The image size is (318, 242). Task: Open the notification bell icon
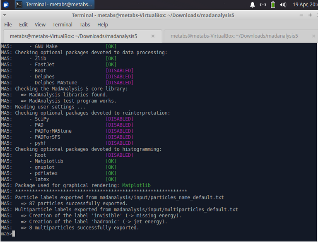tap(252, 5)
